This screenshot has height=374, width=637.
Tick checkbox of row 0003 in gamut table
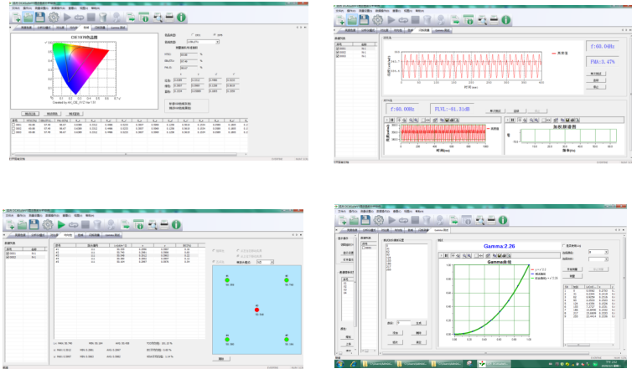pyautogui.click(x=13, y=132)
